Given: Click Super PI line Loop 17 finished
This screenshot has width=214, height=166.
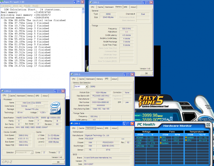Looking at the screenshot, I should (x=27, y=66).
